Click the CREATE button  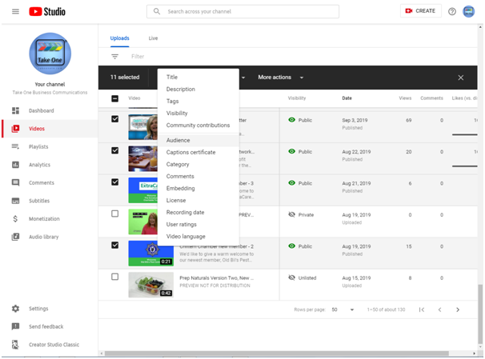click(421, 11)
